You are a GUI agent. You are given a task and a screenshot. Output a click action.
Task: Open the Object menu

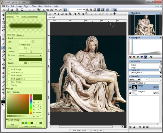coord(27,6)
